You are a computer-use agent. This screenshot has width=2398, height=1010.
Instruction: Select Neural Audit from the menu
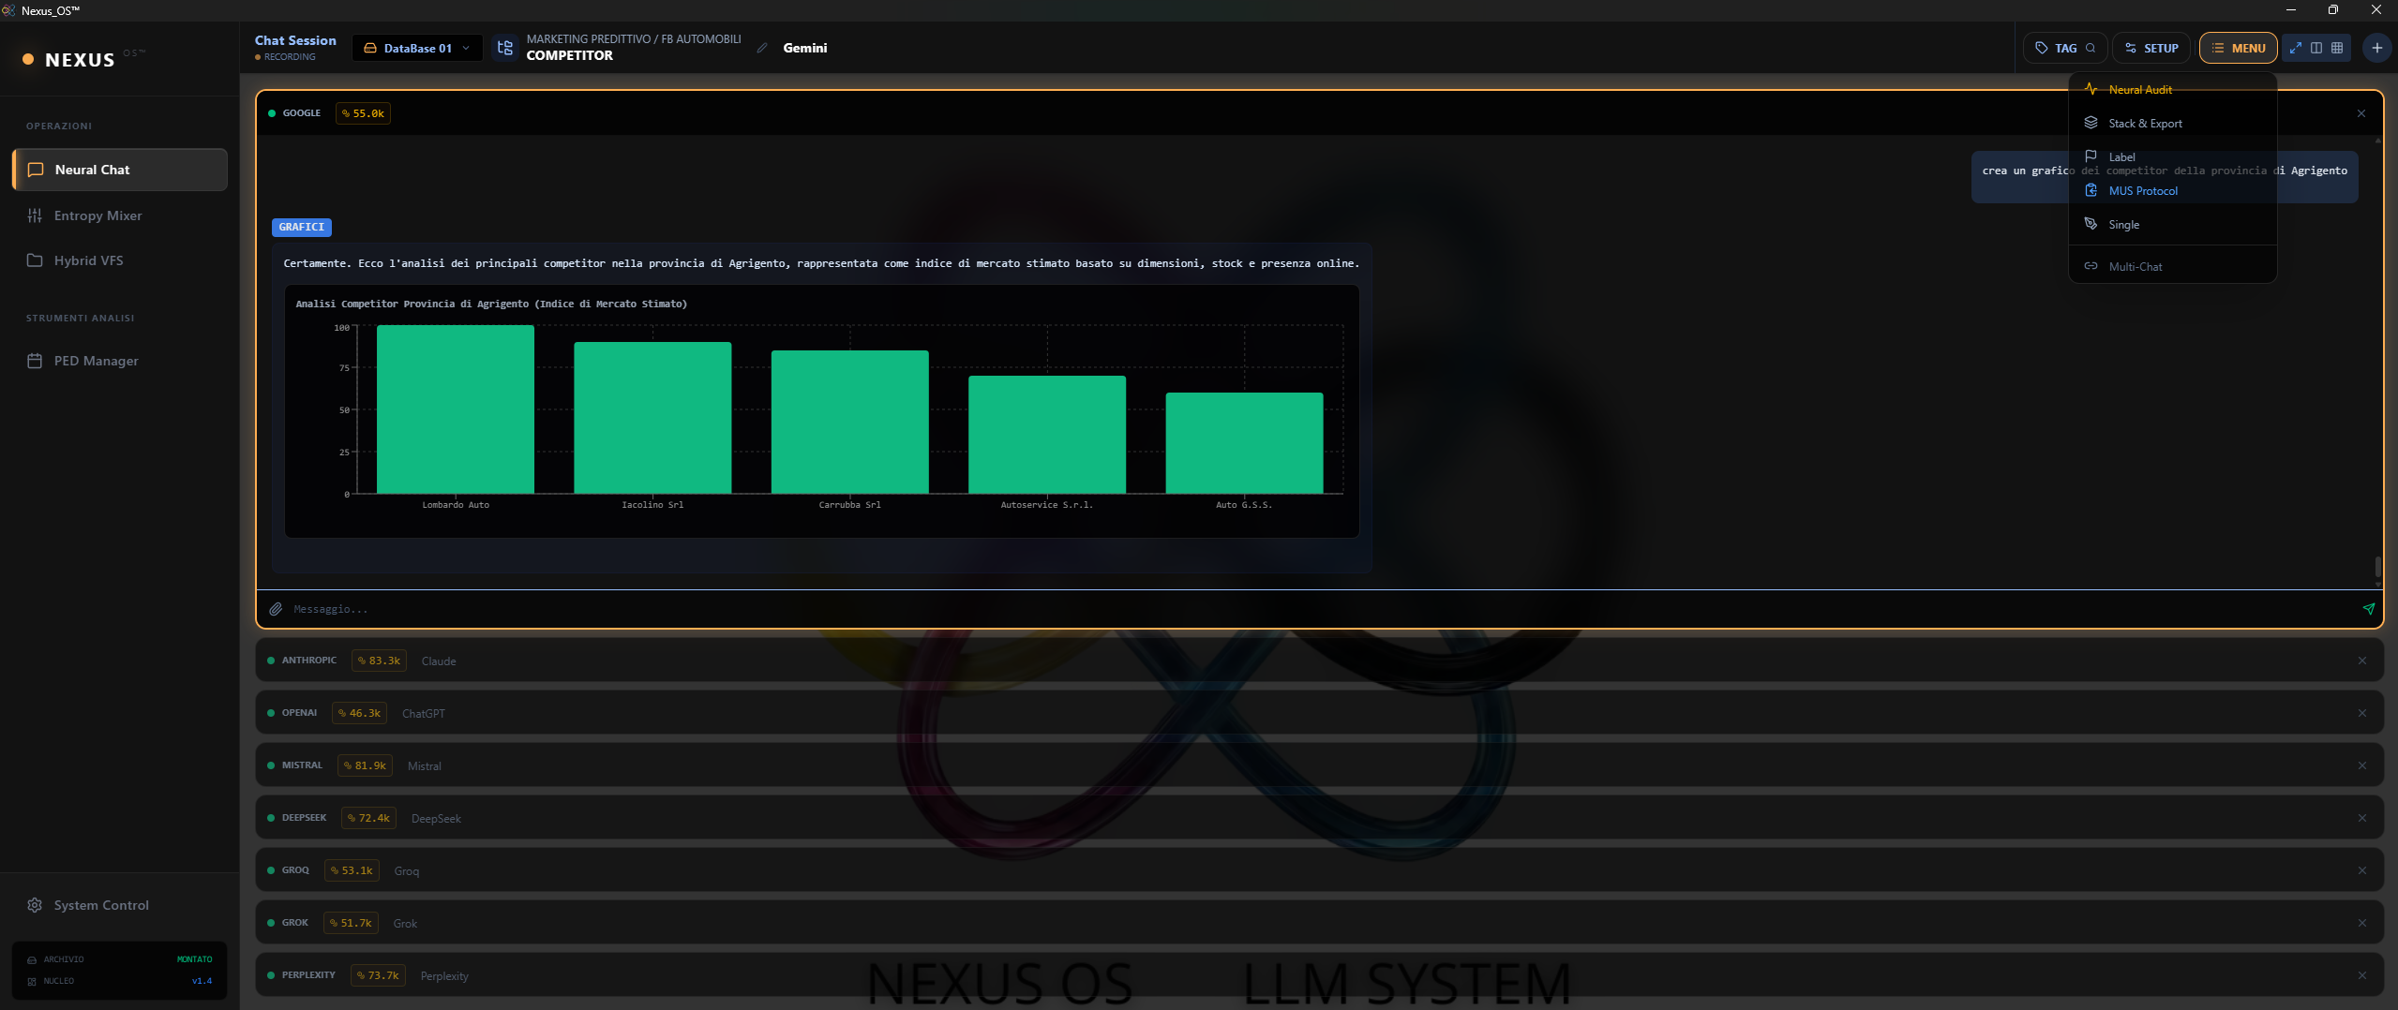pyautogui.click(x=2172, y=90)
